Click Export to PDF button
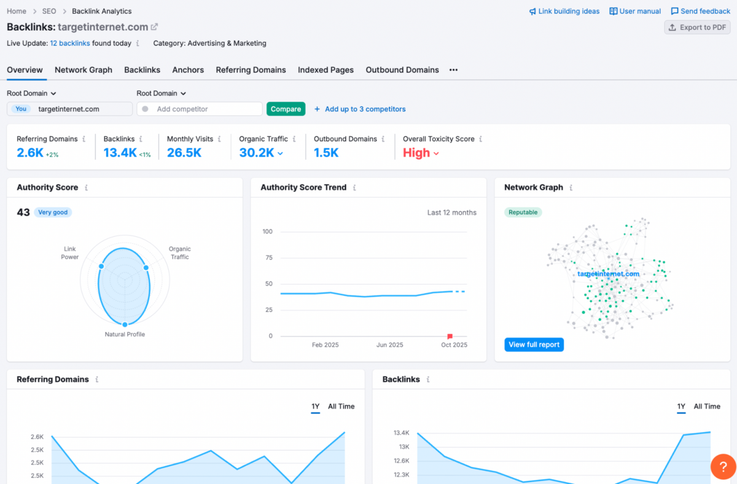The width and height of the screenshot is (737, 484). (697, 27)
